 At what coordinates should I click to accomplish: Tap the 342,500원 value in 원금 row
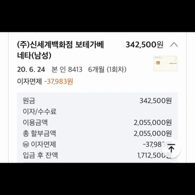point(156,101)
